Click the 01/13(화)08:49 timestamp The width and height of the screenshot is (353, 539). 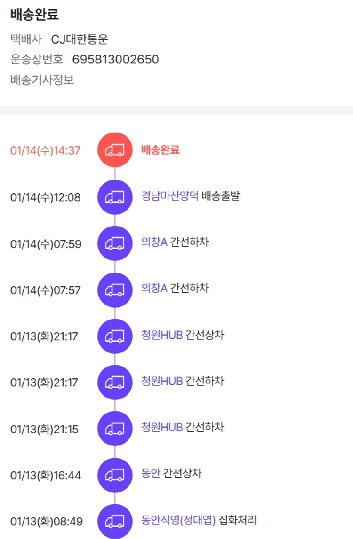pos(47,522)
